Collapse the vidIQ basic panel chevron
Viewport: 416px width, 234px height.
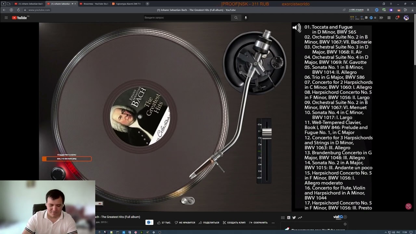pyautogui.click(x=345, y=217)
